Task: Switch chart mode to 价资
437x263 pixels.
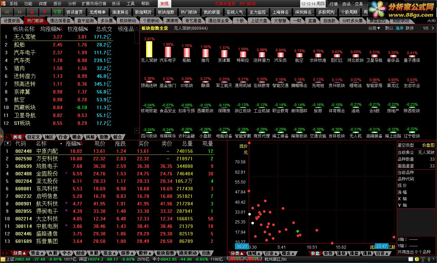Action: tap(328, 253)
